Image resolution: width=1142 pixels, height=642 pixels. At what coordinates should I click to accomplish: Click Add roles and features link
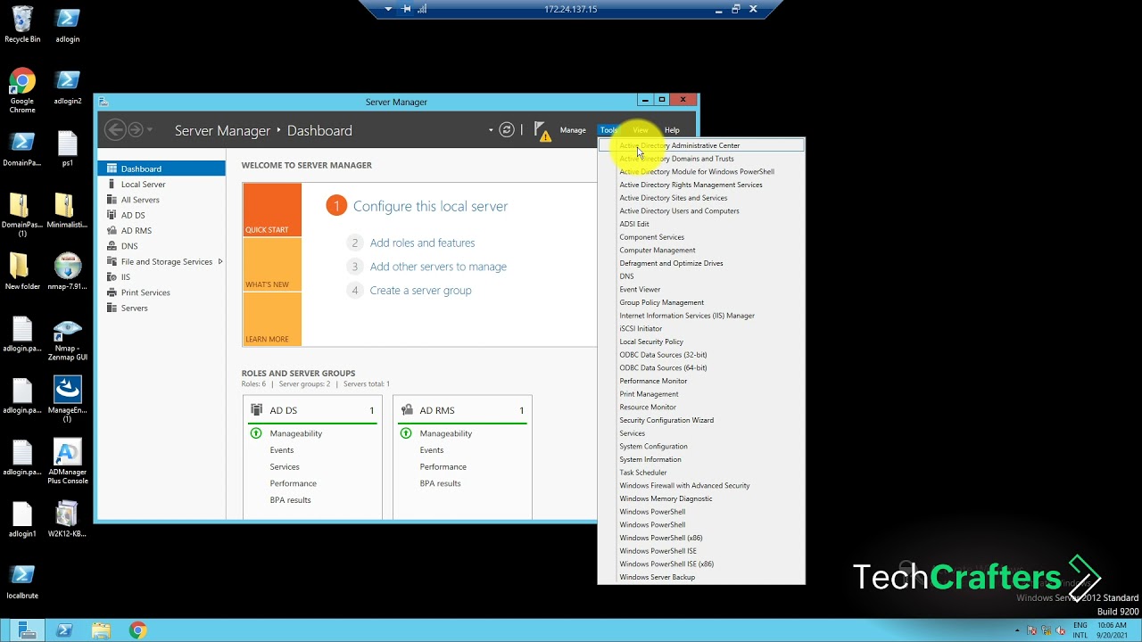point(422,243)
